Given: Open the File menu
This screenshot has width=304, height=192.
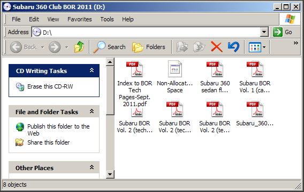Looking at the screenshot, I should pyautogui.click(x=16, y=19).
